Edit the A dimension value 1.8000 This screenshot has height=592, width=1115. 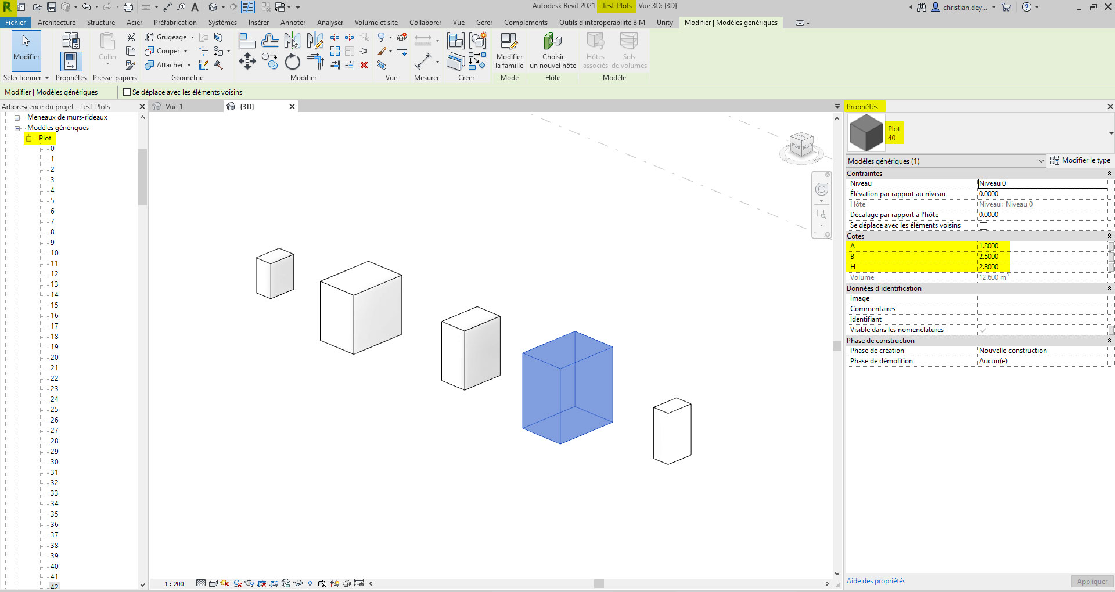(988, 246)
